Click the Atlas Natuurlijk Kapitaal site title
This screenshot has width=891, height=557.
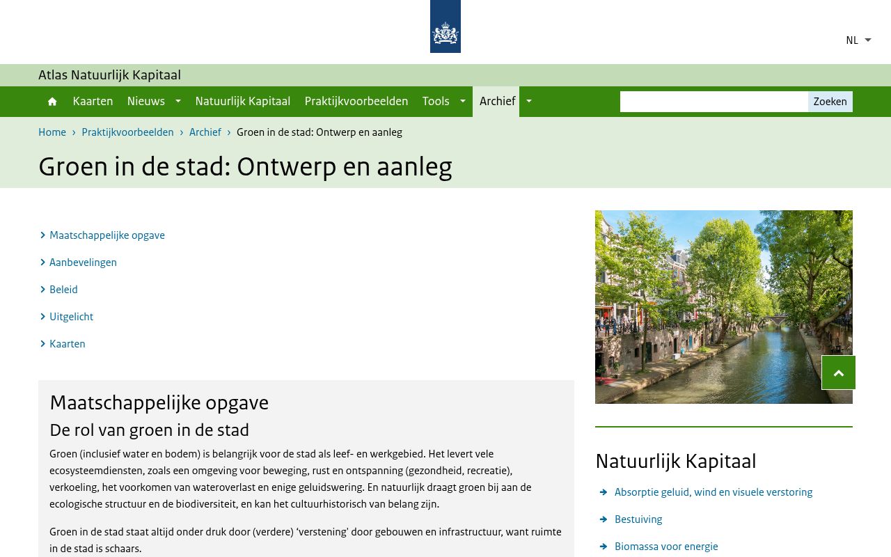coord(109,75)
